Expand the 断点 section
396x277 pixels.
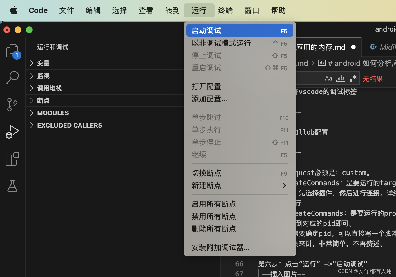105,100
